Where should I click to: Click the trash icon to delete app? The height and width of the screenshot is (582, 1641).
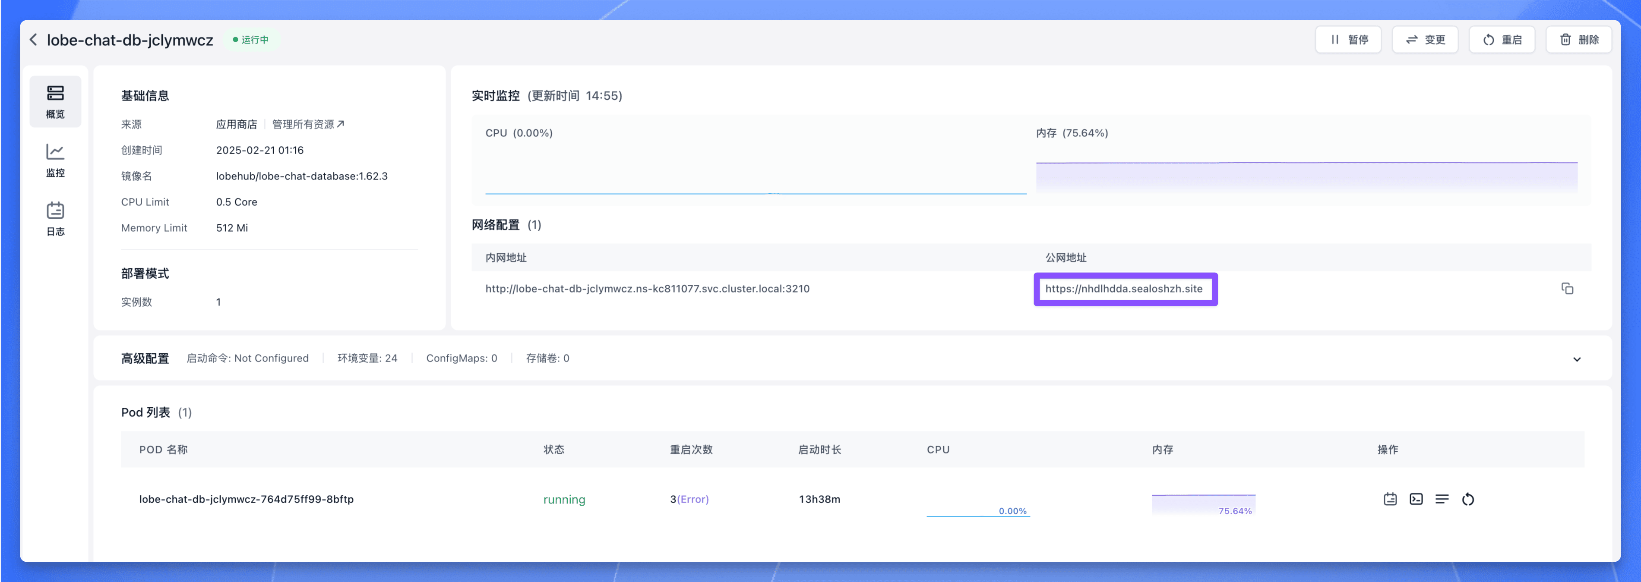coord(1566,39)
